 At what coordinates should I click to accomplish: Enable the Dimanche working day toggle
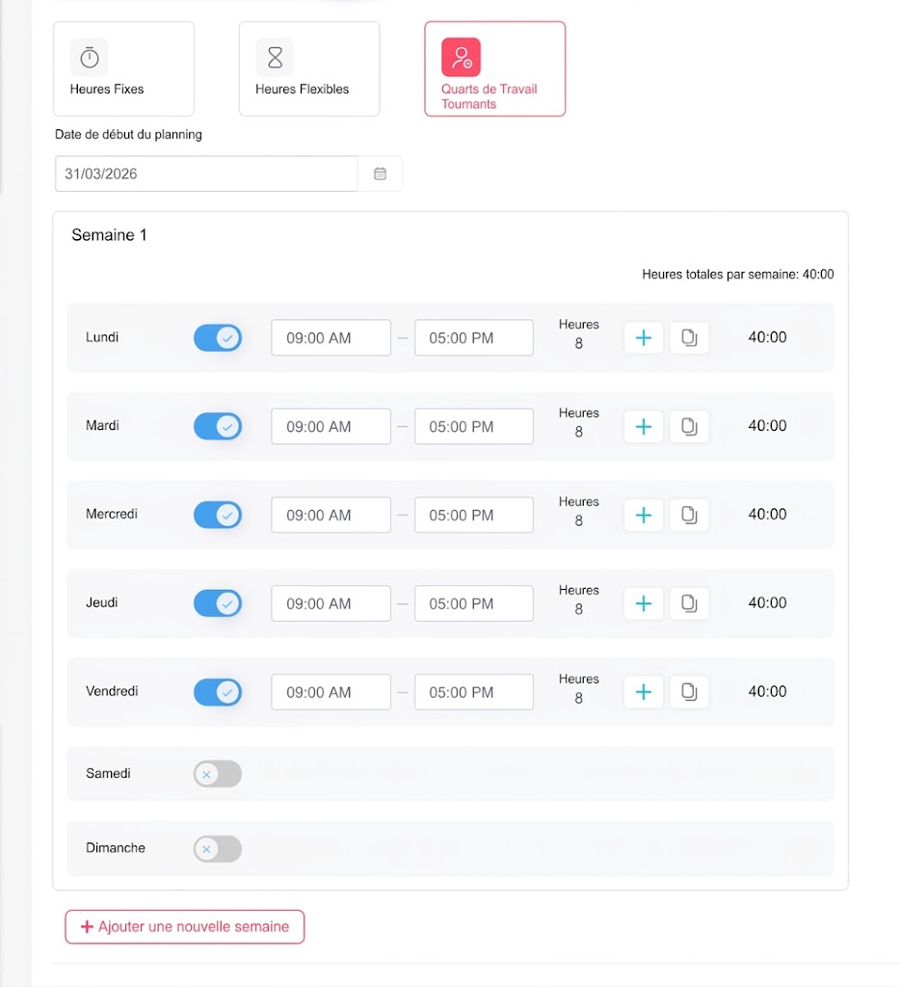tap(218, 848)
